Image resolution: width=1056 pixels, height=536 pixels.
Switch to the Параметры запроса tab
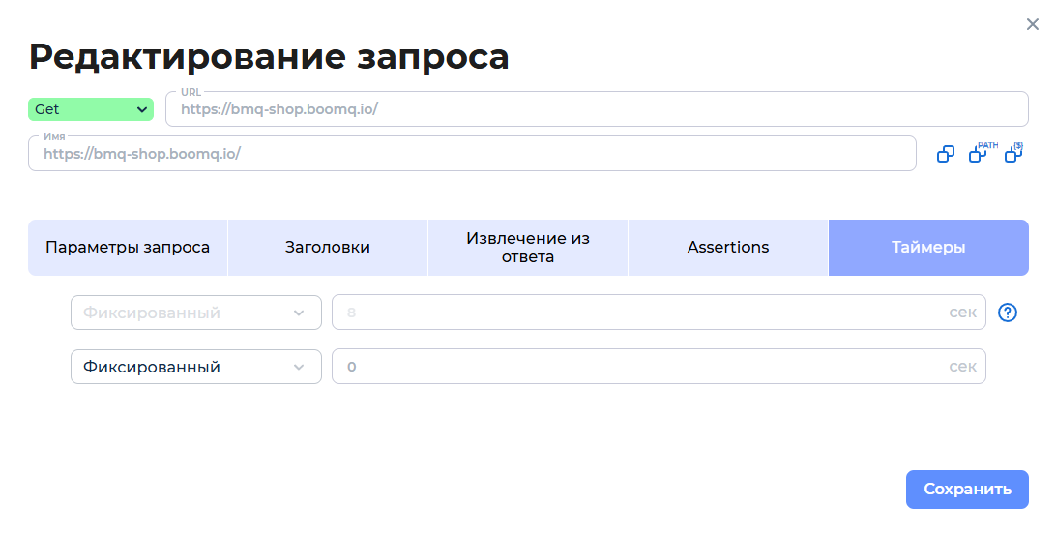tap(128, 248)
